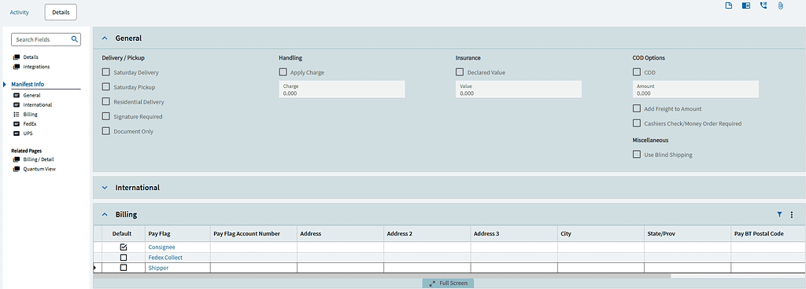Viewport: 806px width, 289px height.
Task: Jump to FedEx in Manifest Info
Action: [x=30, y=123]
